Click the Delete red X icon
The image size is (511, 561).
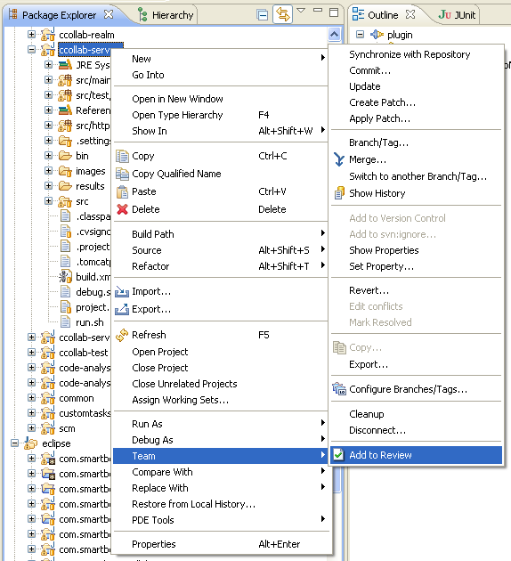[122, 209]
